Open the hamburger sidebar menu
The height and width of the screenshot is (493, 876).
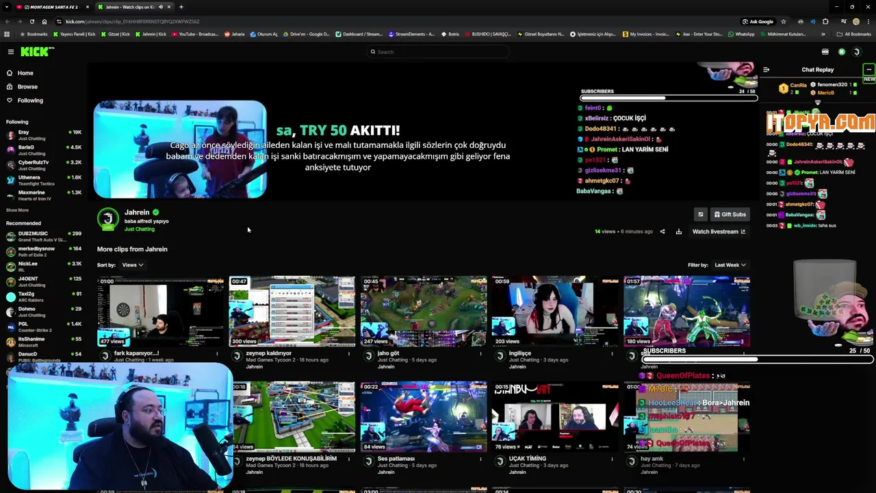click(x=11, y=52)
